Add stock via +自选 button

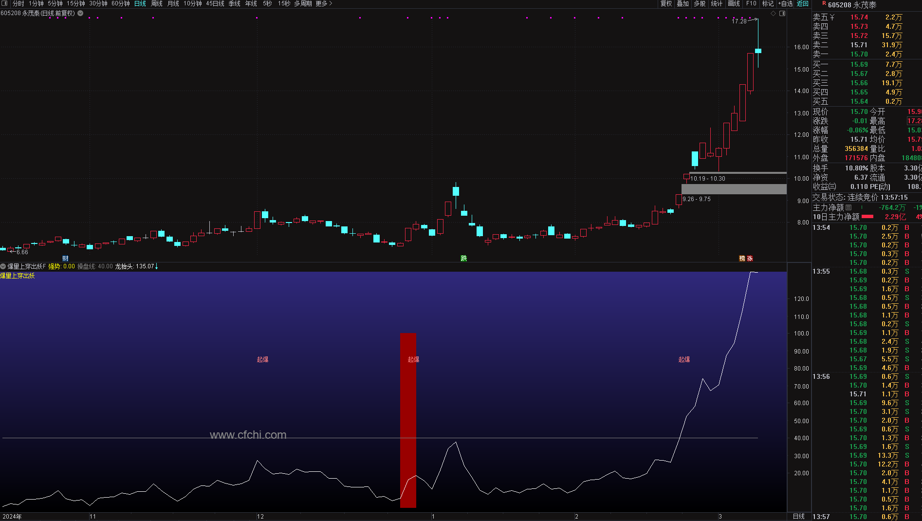point(785,3)
